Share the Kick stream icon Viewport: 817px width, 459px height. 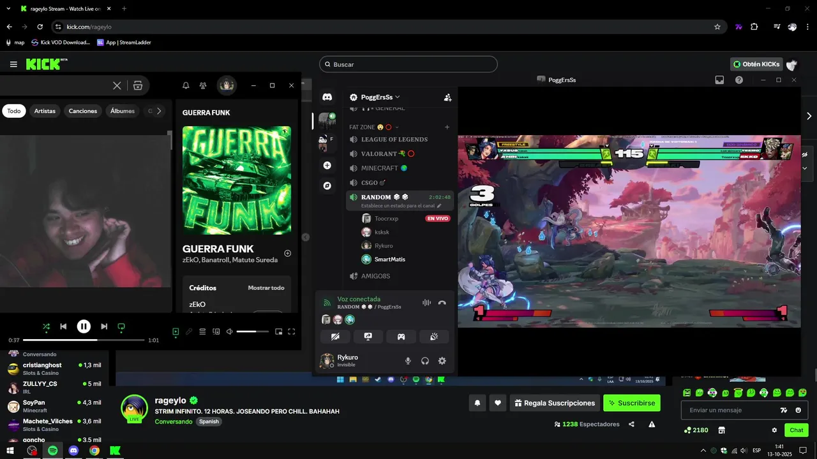[x=631, y=424]
